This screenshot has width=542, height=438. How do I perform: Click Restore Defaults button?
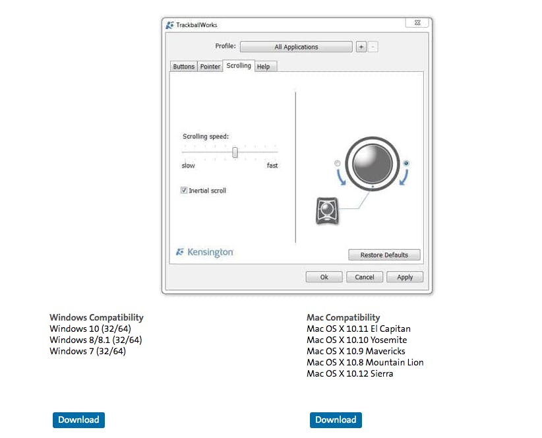pos(384,255)
